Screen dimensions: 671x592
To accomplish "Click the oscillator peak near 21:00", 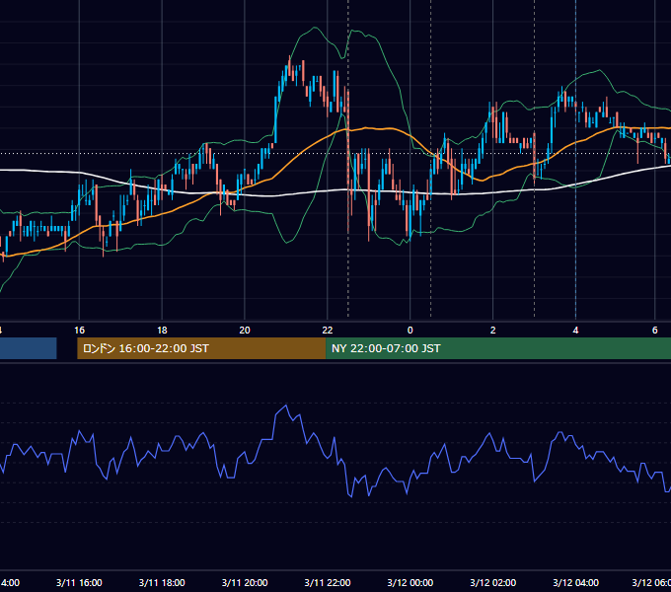I will click(x=286, y=406).
